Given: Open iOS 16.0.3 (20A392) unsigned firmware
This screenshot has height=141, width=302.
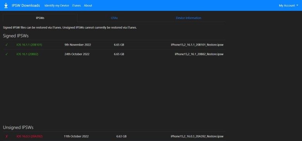Looking at the screenshot, I should [x=29, y=136].
